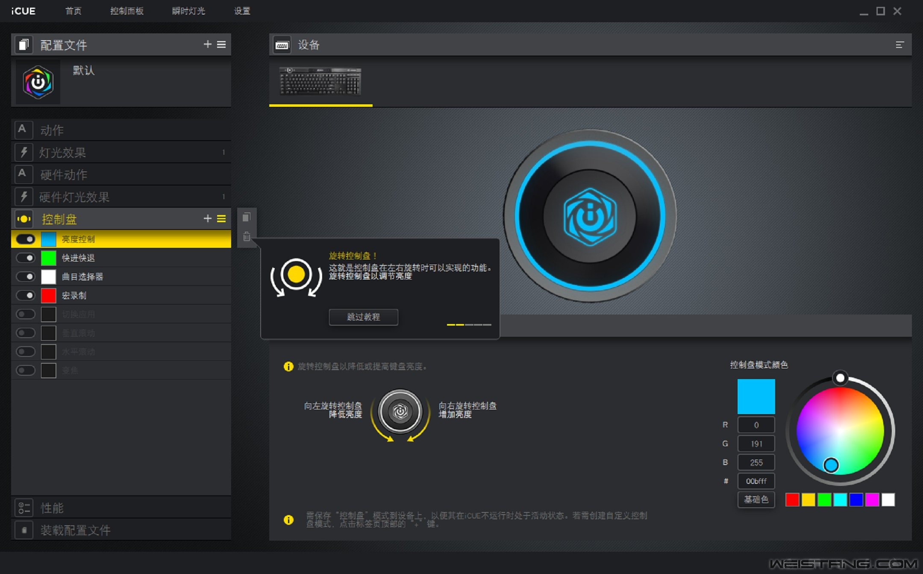Image resolution: width=923 pixels, height=574 pixels.
Task: Click the 跳过教程 skip tutorial button
Action: (x=363, y=317)
